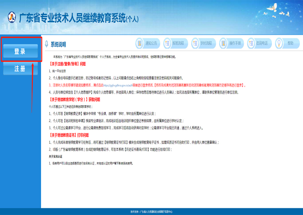Click the 登录 (login) button
The height and width of the screenshot is (215, 303).
(20, 51)
